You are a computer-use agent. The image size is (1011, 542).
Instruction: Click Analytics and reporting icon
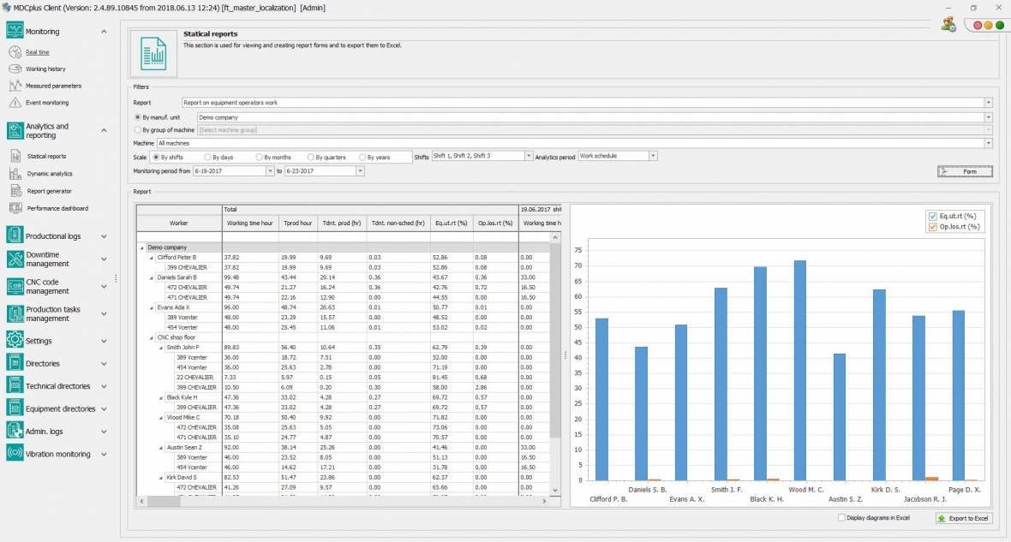tap(15, 131)
